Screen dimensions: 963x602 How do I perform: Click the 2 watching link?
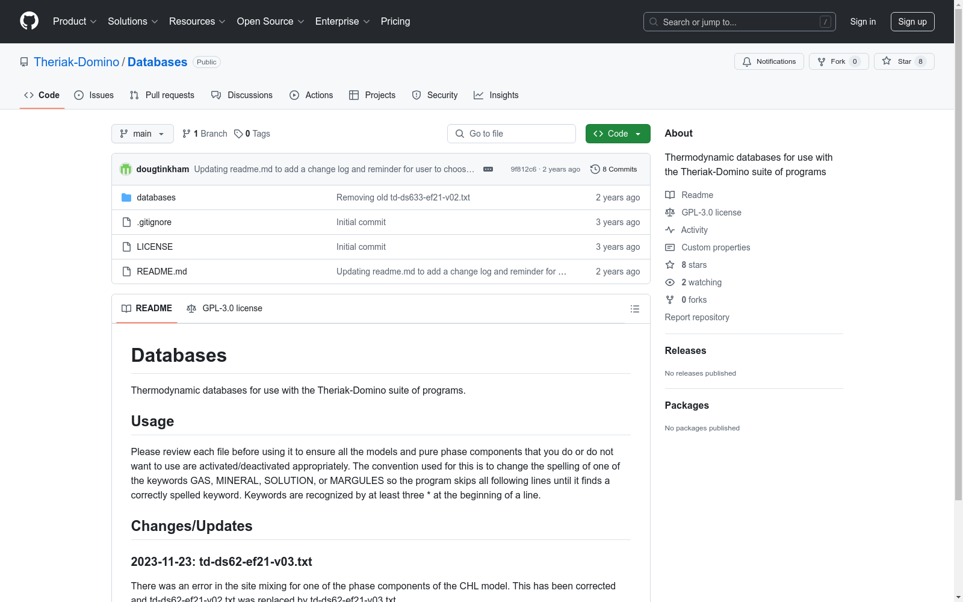click(701, 282)
